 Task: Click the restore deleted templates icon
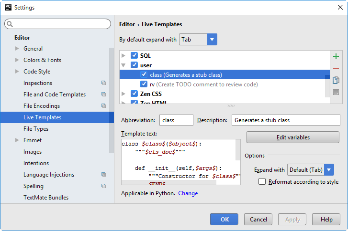click(x=336, y=92)
